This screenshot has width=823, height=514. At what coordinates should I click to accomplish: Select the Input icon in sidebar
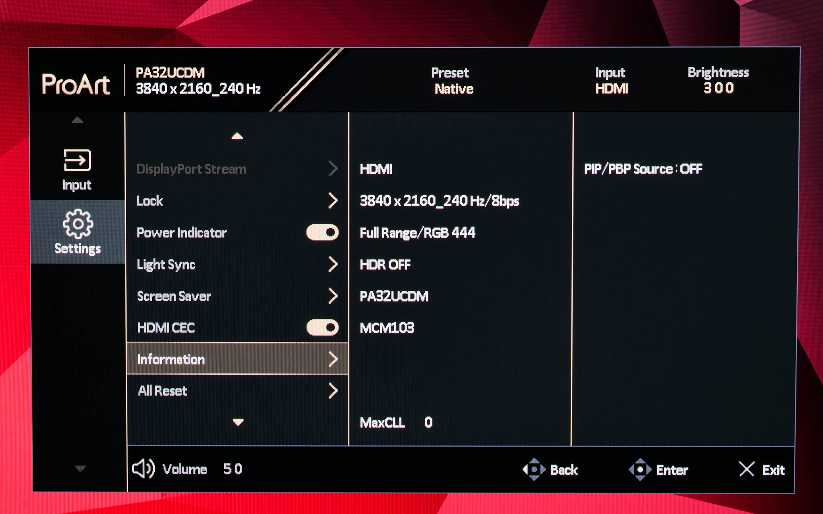click(x=77, y=160)
